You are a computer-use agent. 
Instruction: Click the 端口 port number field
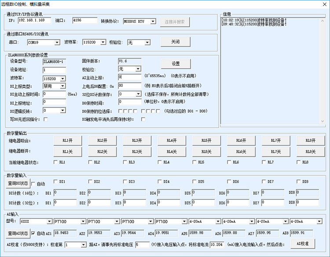click(82, 21)
